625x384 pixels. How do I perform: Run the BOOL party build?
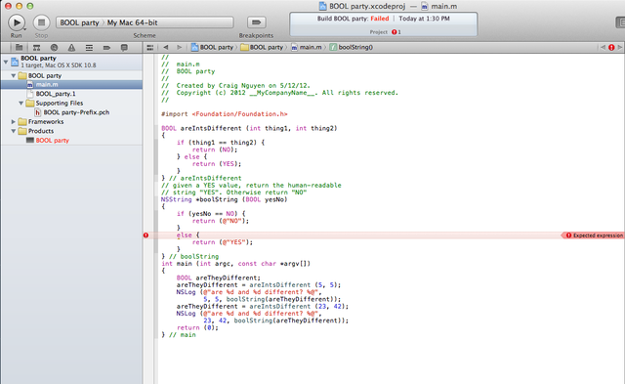(x=17, y=22)
